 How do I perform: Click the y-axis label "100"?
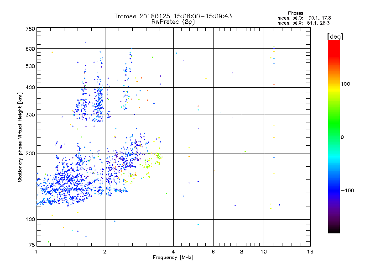click(x=30, y=219)
